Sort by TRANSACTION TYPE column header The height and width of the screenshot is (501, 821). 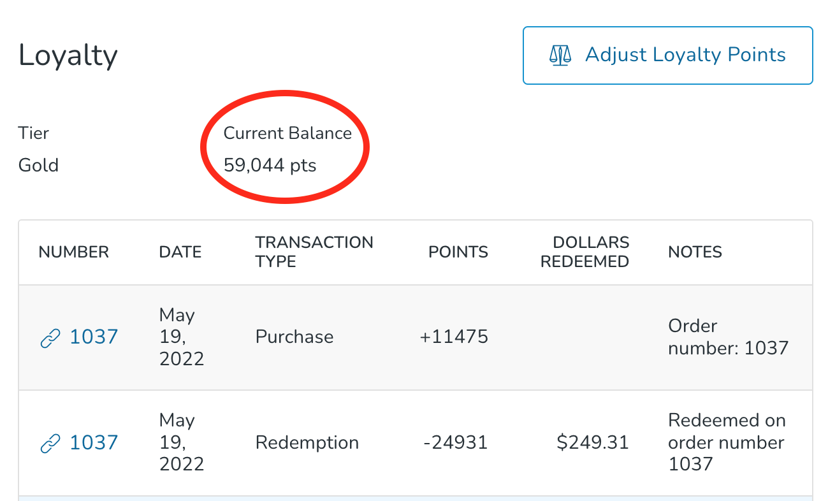[314, 252]
